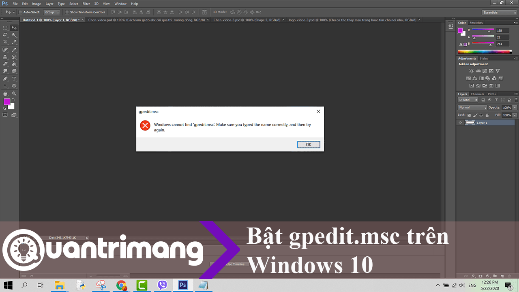
Task: Select the History Brush tool
Action: click(14, 57)
